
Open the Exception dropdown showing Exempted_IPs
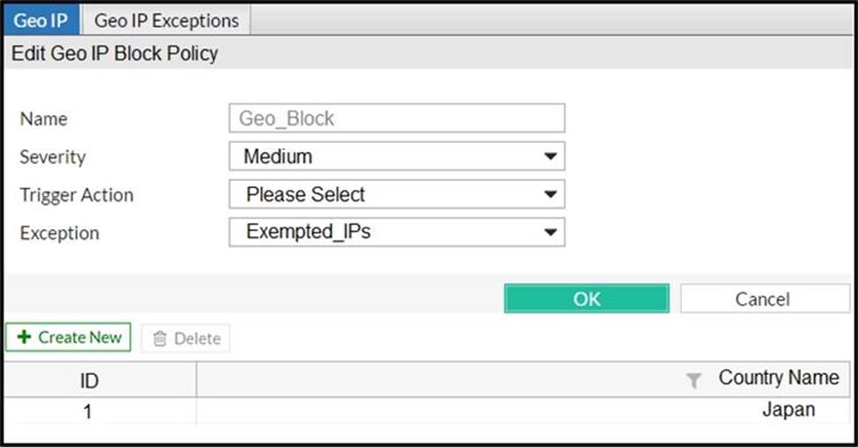(x=396, y=232)
